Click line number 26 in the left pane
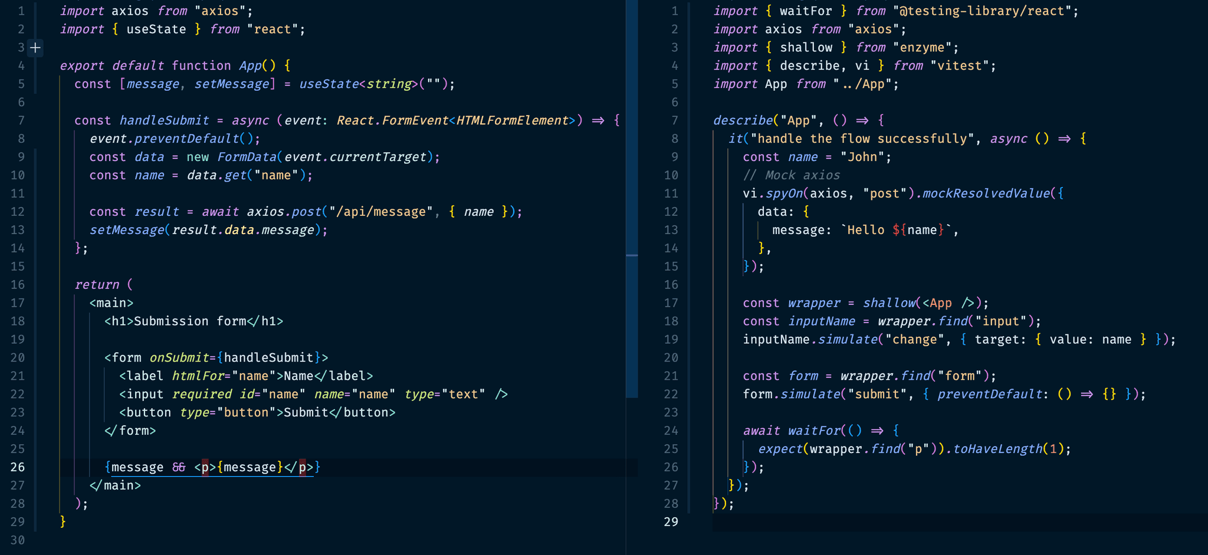 pos(17,467)
